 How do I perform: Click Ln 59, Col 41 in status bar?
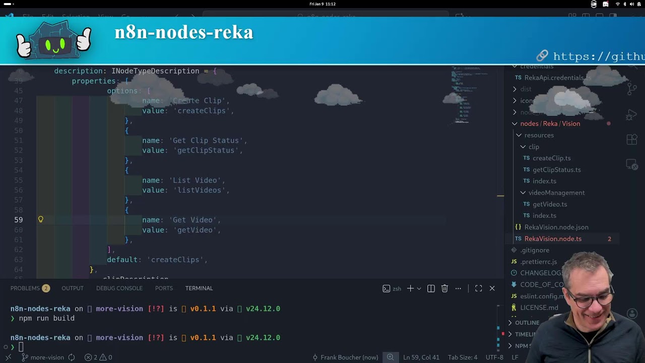(421, 357)
